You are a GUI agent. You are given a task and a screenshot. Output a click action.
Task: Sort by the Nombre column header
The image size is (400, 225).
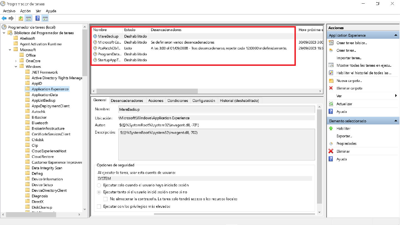click(107, 30)
